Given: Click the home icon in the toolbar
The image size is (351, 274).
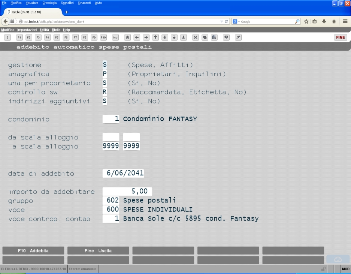Looking at the screenshot, I should coord(127,37).
